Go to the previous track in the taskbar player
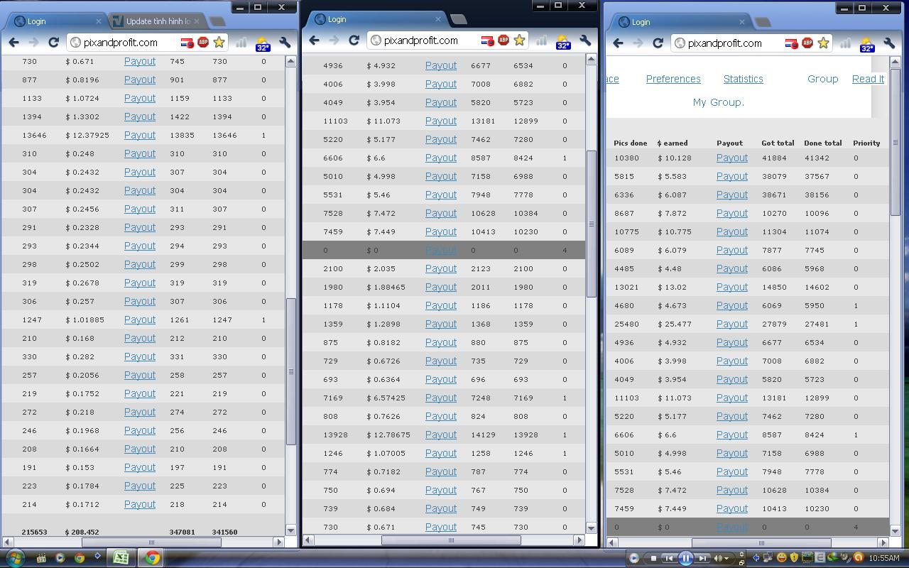 click(669, 558)
